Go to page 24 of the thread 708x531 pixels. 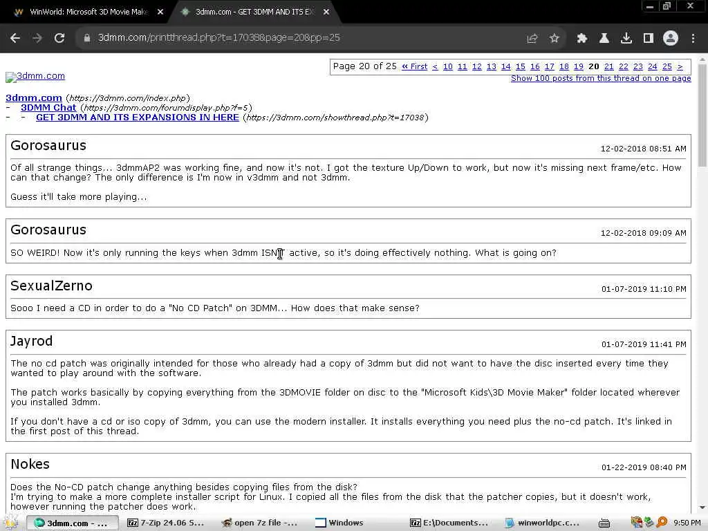click(x=652, y=66)
